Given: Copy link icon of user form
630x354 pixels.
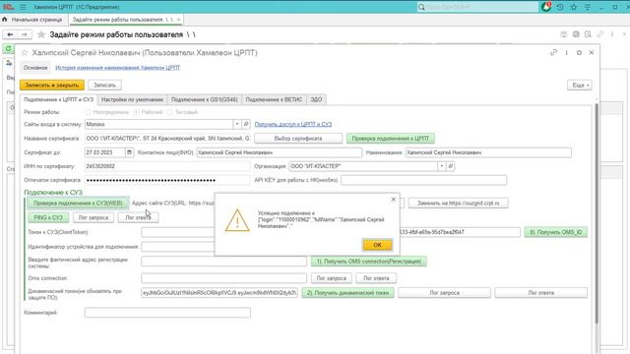Looking at the screenshot, I should click(x=553, y=52).
